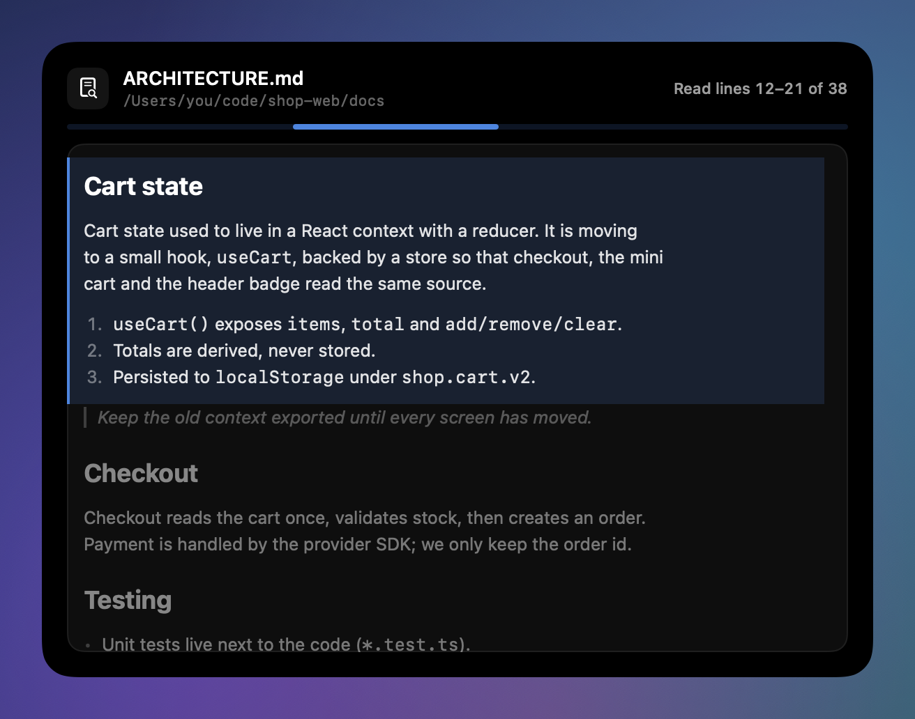The width and height of the screenshot is (915, 719).
Task: Select the ARCHITECTURE.md file title
Action: pos(213,78)
